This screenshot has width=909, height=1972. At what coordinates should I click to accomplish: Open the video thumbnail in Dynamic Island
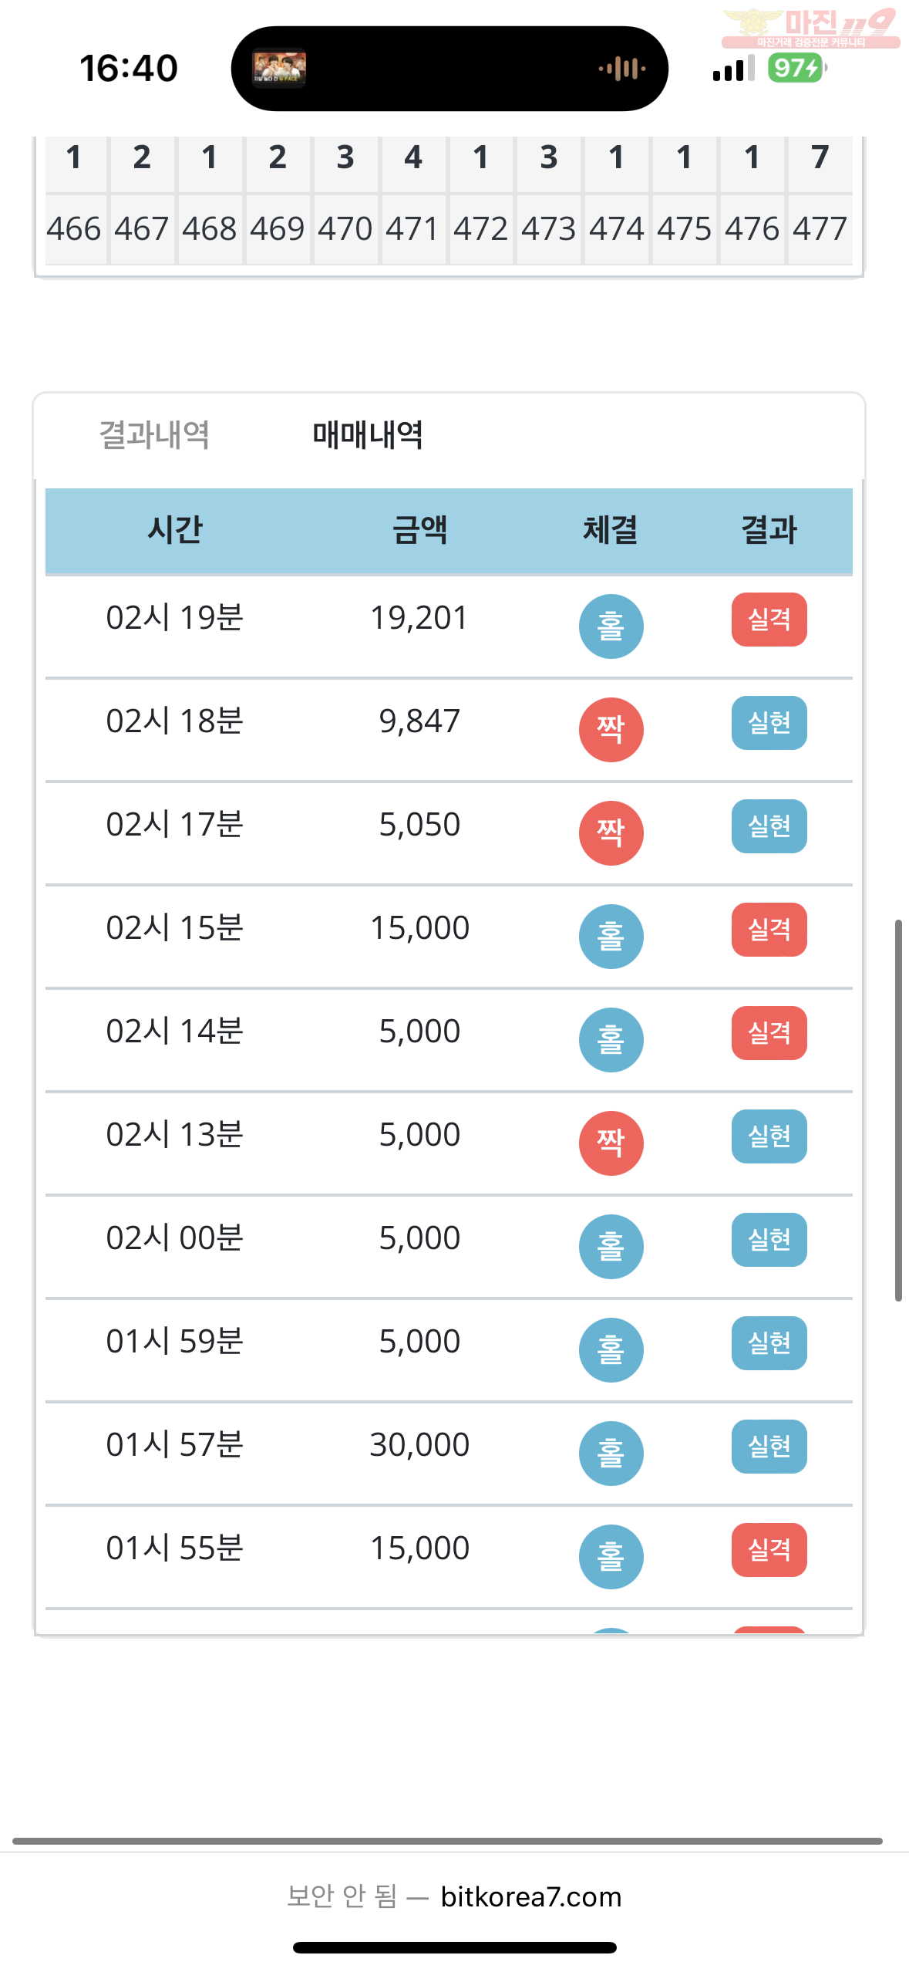[279, 69]
